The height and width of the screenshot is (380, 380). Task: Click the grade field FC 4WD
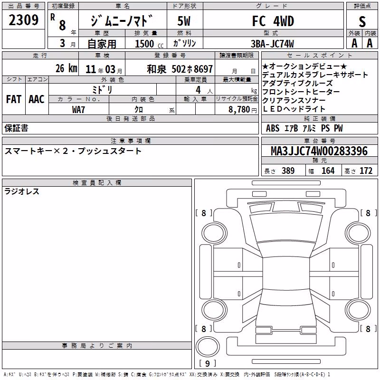tap(273, 21)
